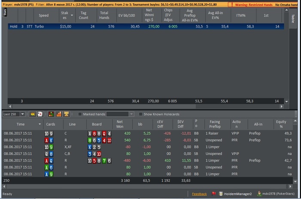Click right arrow of top horizontal scrollbar

(282, 106)
